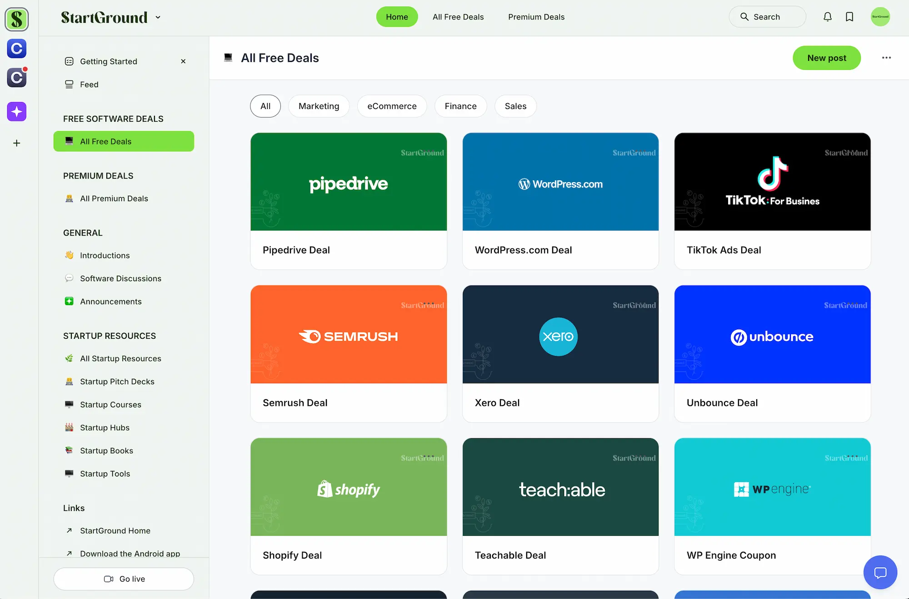Open the chat support bubble
The image size is (909, 599).
pos(880,572)
